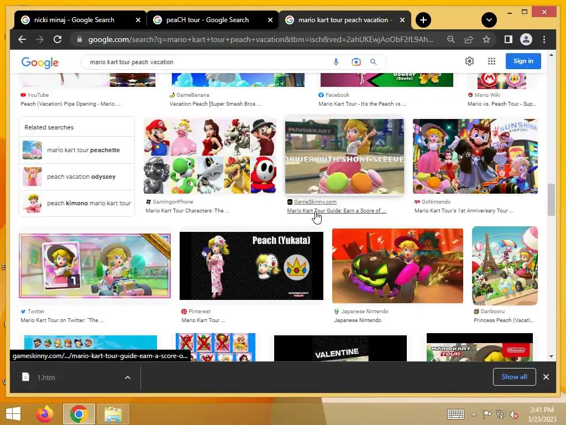Open the zoom magnifier in address bar

451,39
